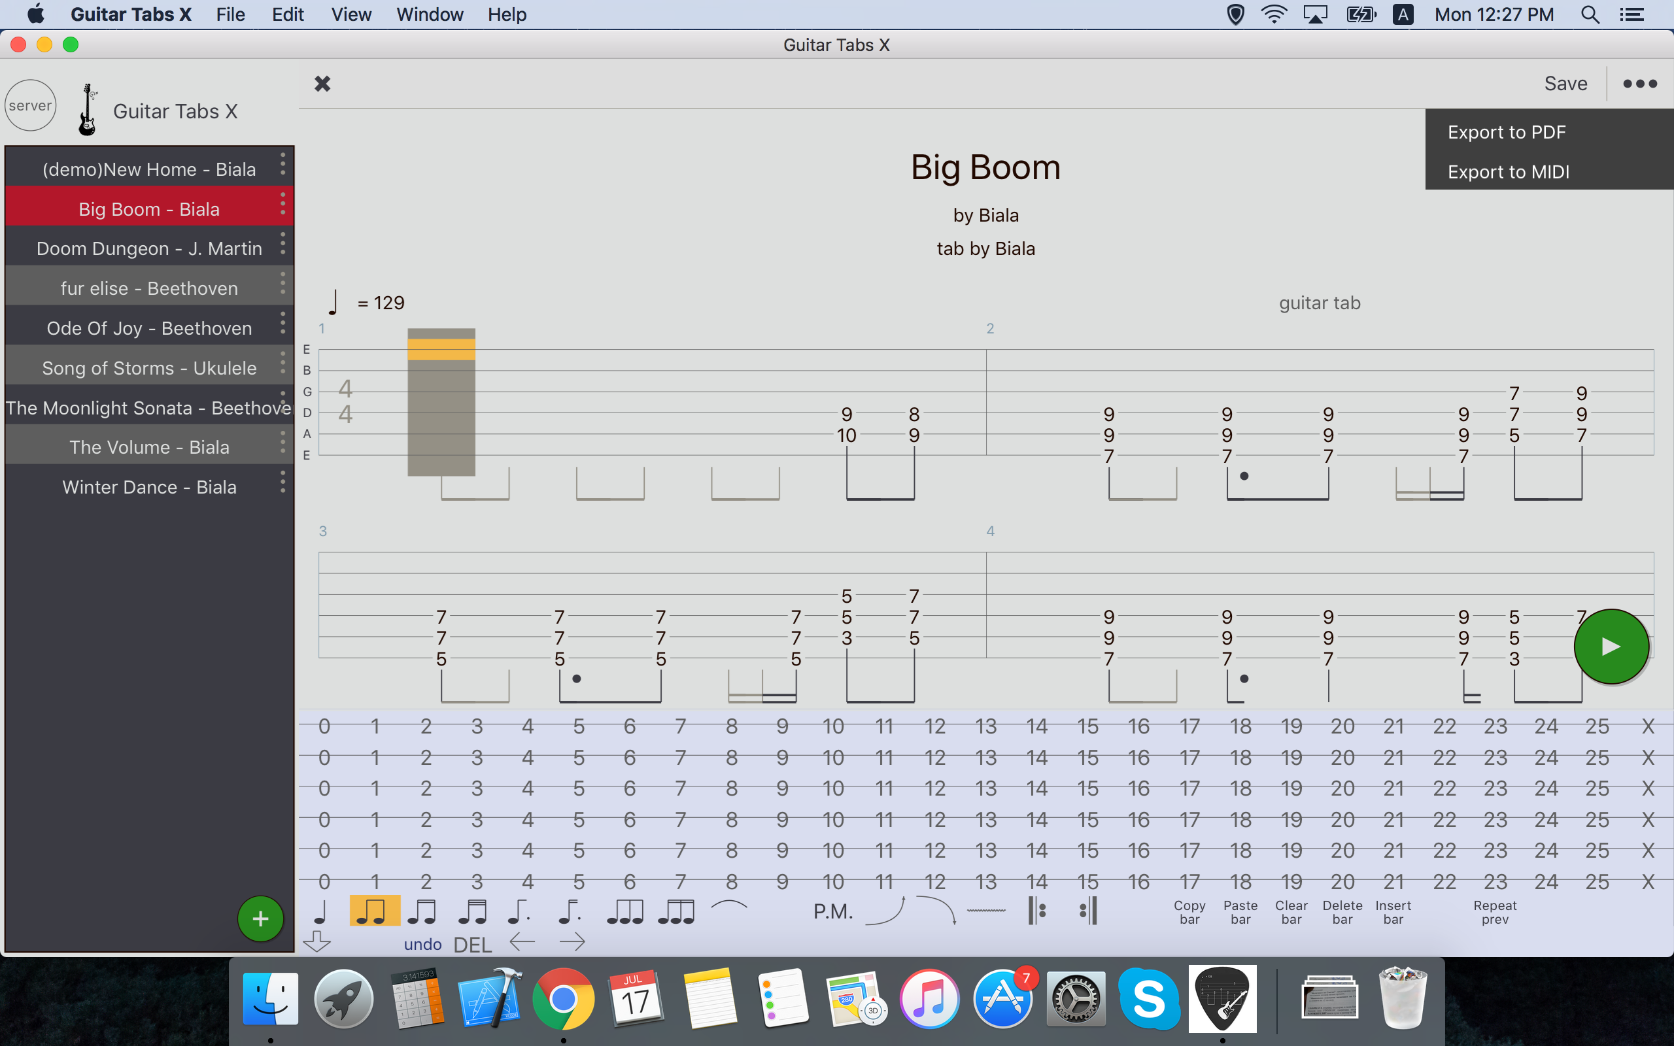Image resolution: width=1674 pixels, height=1046 pixels.
Task: Toggle the highlighted eighth note pair
Action: [x=374, y=911]
